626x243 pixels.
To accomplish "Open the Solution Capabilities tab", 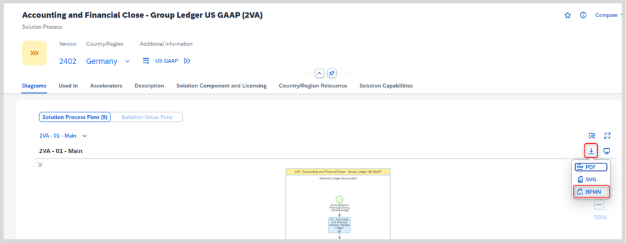I will 386,86.
